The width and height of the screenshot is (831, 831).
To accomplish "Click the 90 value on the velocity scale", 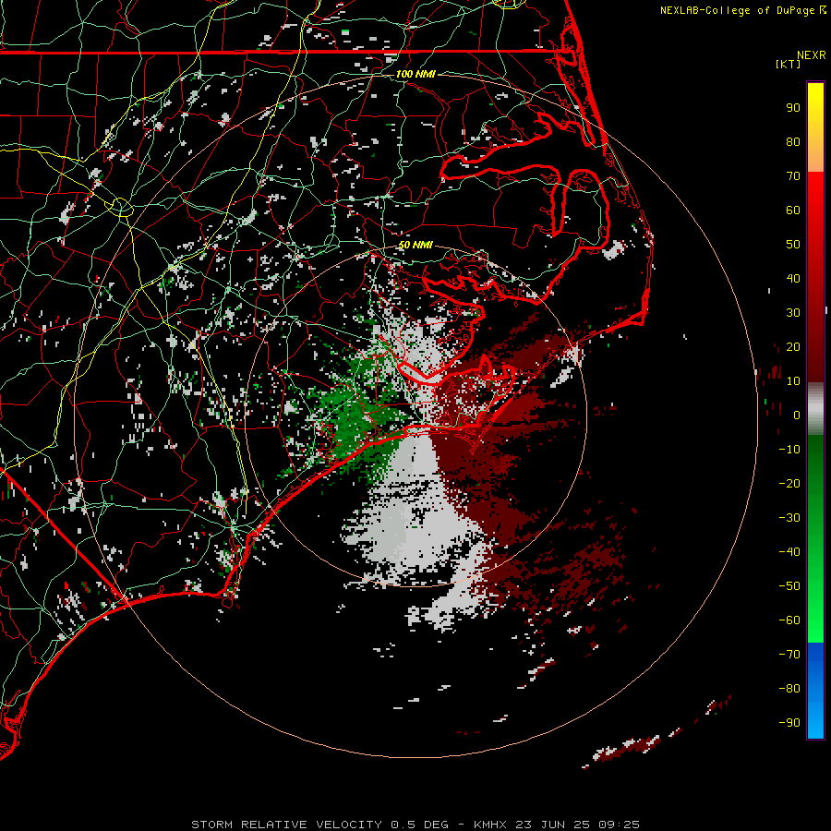I will (793, 108).
